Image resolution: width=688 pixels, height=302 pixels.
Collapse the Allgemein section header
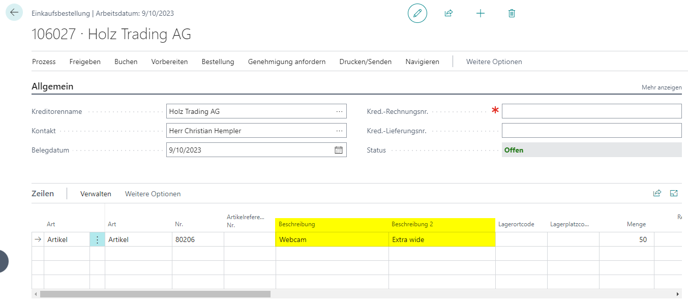point(52,86)
